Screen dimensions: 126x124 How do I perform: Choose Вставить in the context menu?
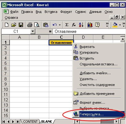coord(99,58)
